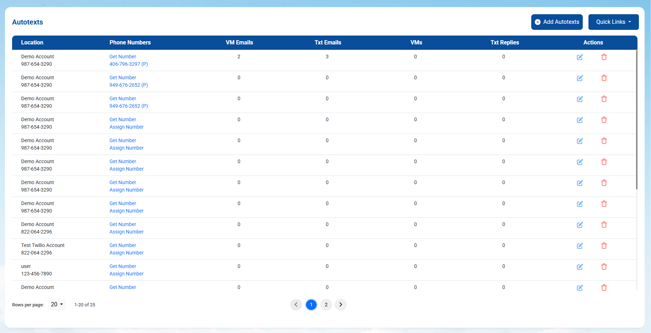Delete the Test Twilio Account autotext
This screenshot has height=333, width=651.
pyautogui.click(x=604, y=246)
